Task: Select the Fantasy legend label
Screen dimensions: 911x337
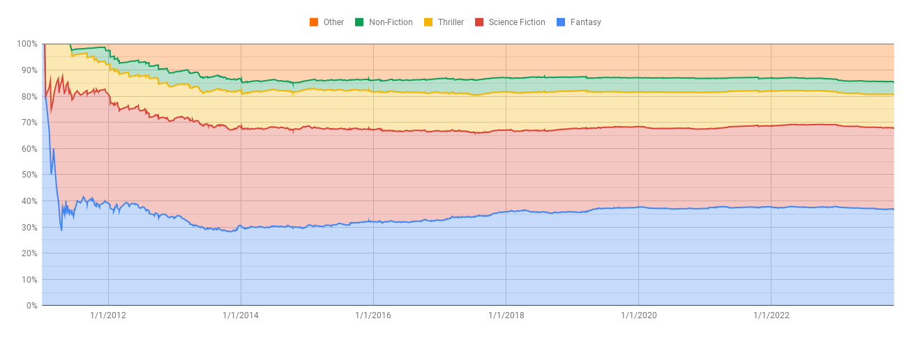Action: point(585,22)
